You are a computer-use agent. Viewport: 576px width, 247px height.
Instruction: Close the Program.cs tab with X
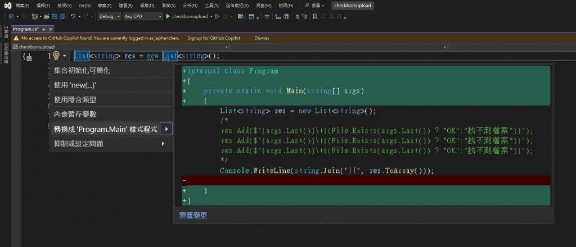click(x=51, y=29)
